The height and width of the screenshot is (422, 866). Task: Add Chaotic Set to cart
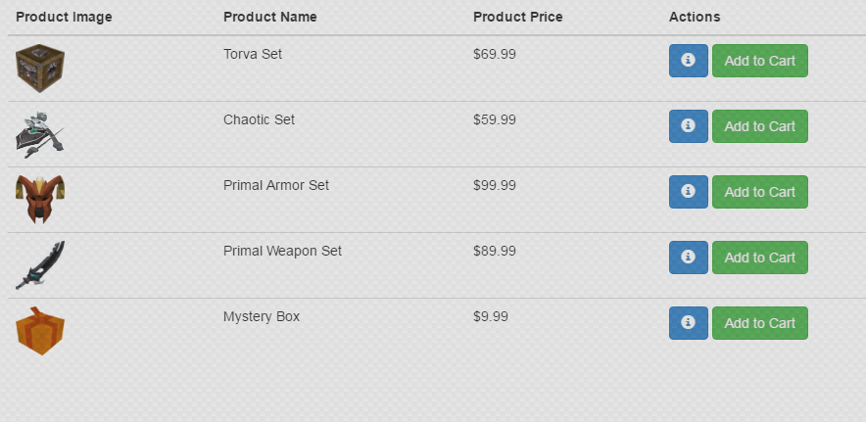coord(759,126)
